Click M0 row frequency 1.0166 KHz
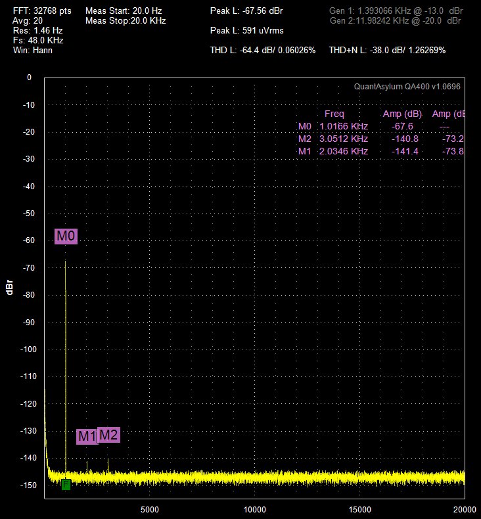The height and width of the screenshot is (519, 481). (x=344, y=126)
